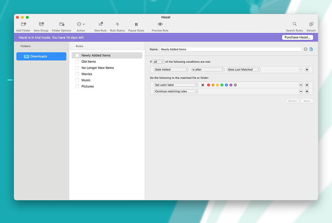Open the Rule Status activity icon
This screenshot has width=332, height=223.
pos(117,24)
